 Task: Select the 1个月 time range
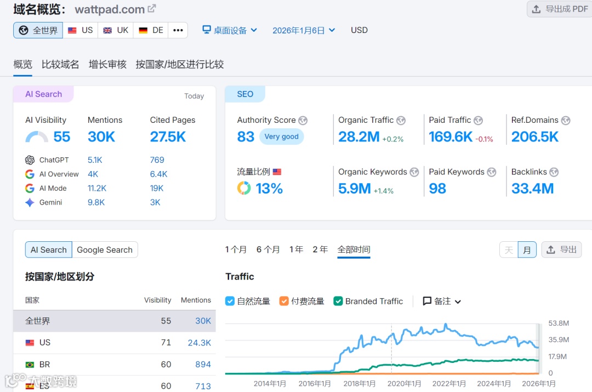pyautogui.click(x=236, y=249)
